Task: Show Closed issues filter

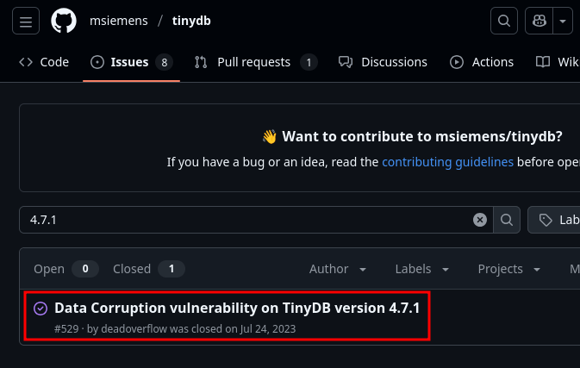Action: pos(148,269)
